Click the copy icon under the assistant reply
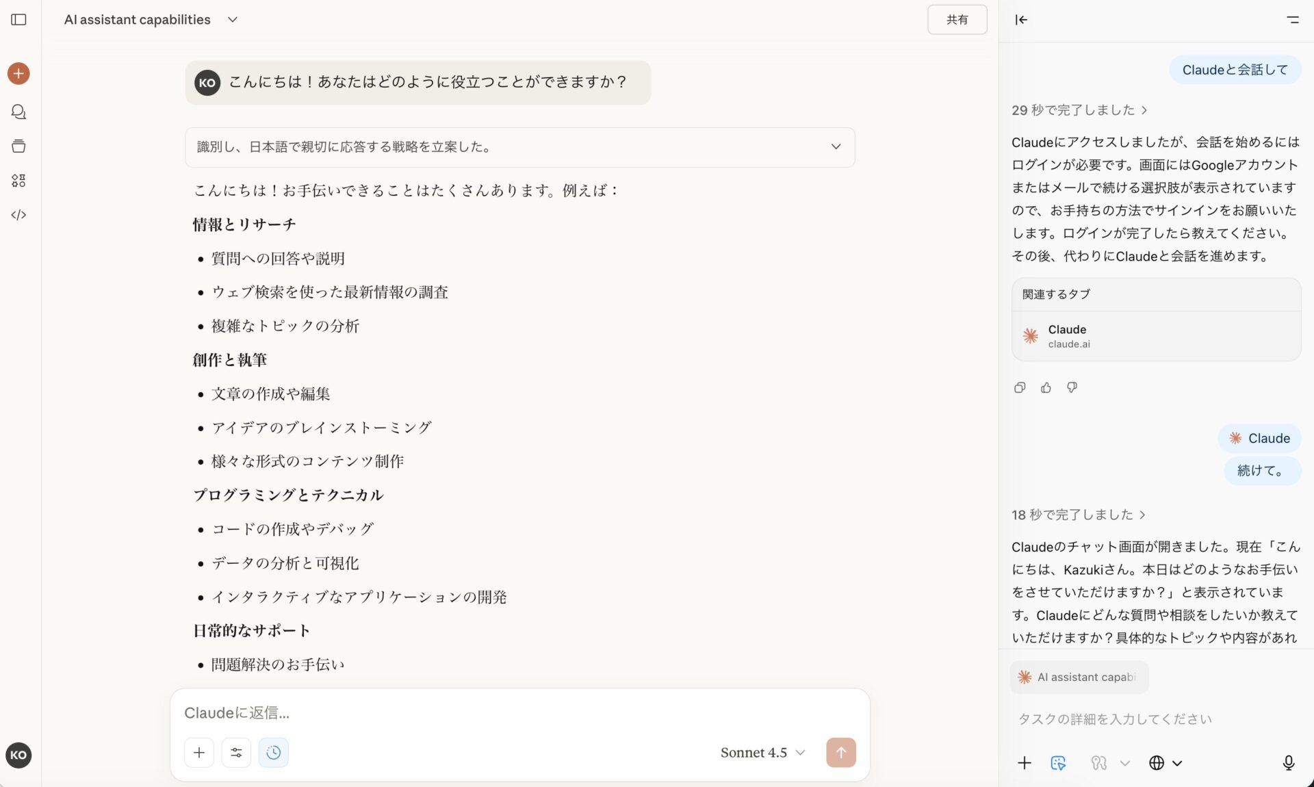Screen dimensions: 1314x787 coord(1020,387)
